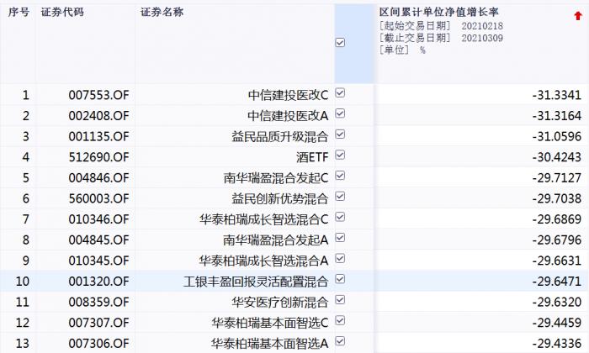Click fund name 南华瑞盈混合发起C
The image size is (589, 353).
click(x=276, y=177)
